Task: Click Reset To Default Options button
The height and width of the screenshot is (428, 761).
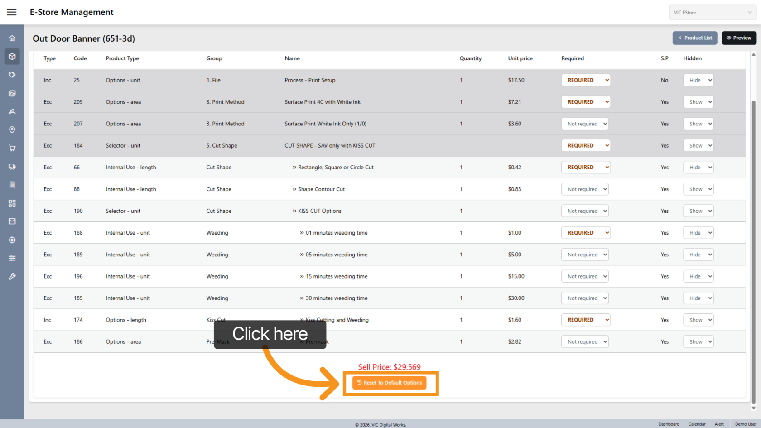Action: coord(390,383)
